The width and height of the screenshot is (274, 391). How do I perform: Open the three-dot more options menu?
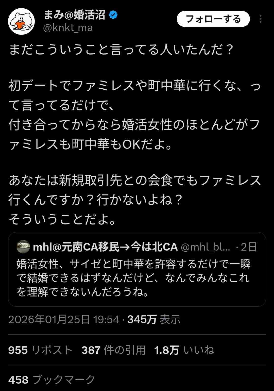click(260, 19)
